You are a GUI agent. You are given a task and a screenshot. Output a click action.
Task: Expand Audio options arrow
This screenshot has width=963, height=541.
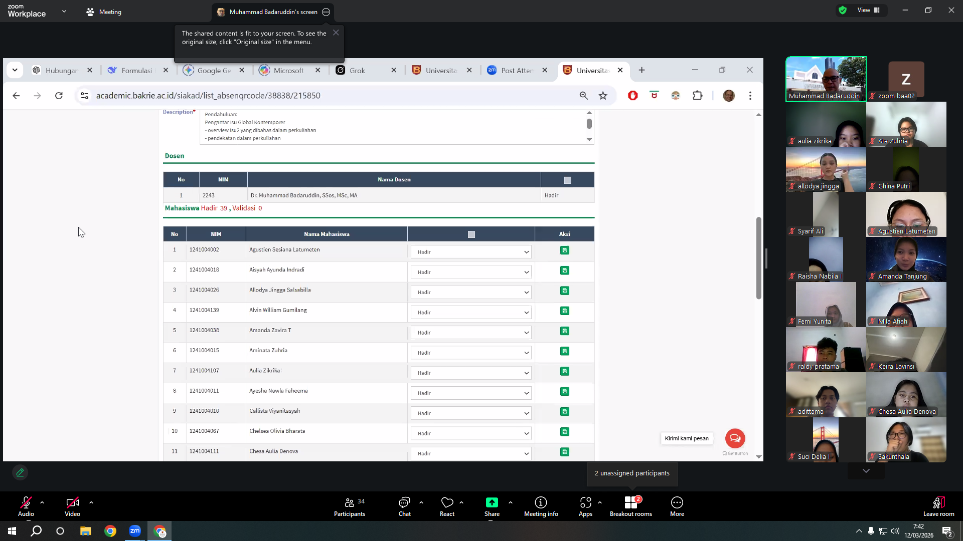[42, 502]
